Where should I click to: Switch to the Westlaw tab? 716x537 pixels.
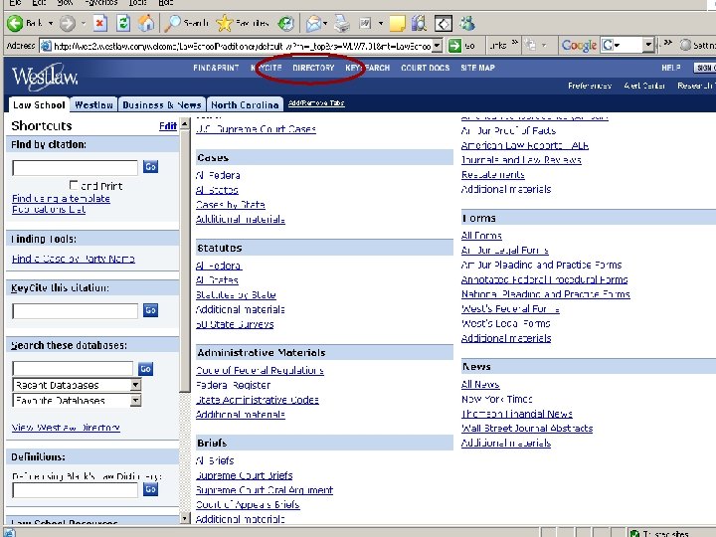pos(94,105)
